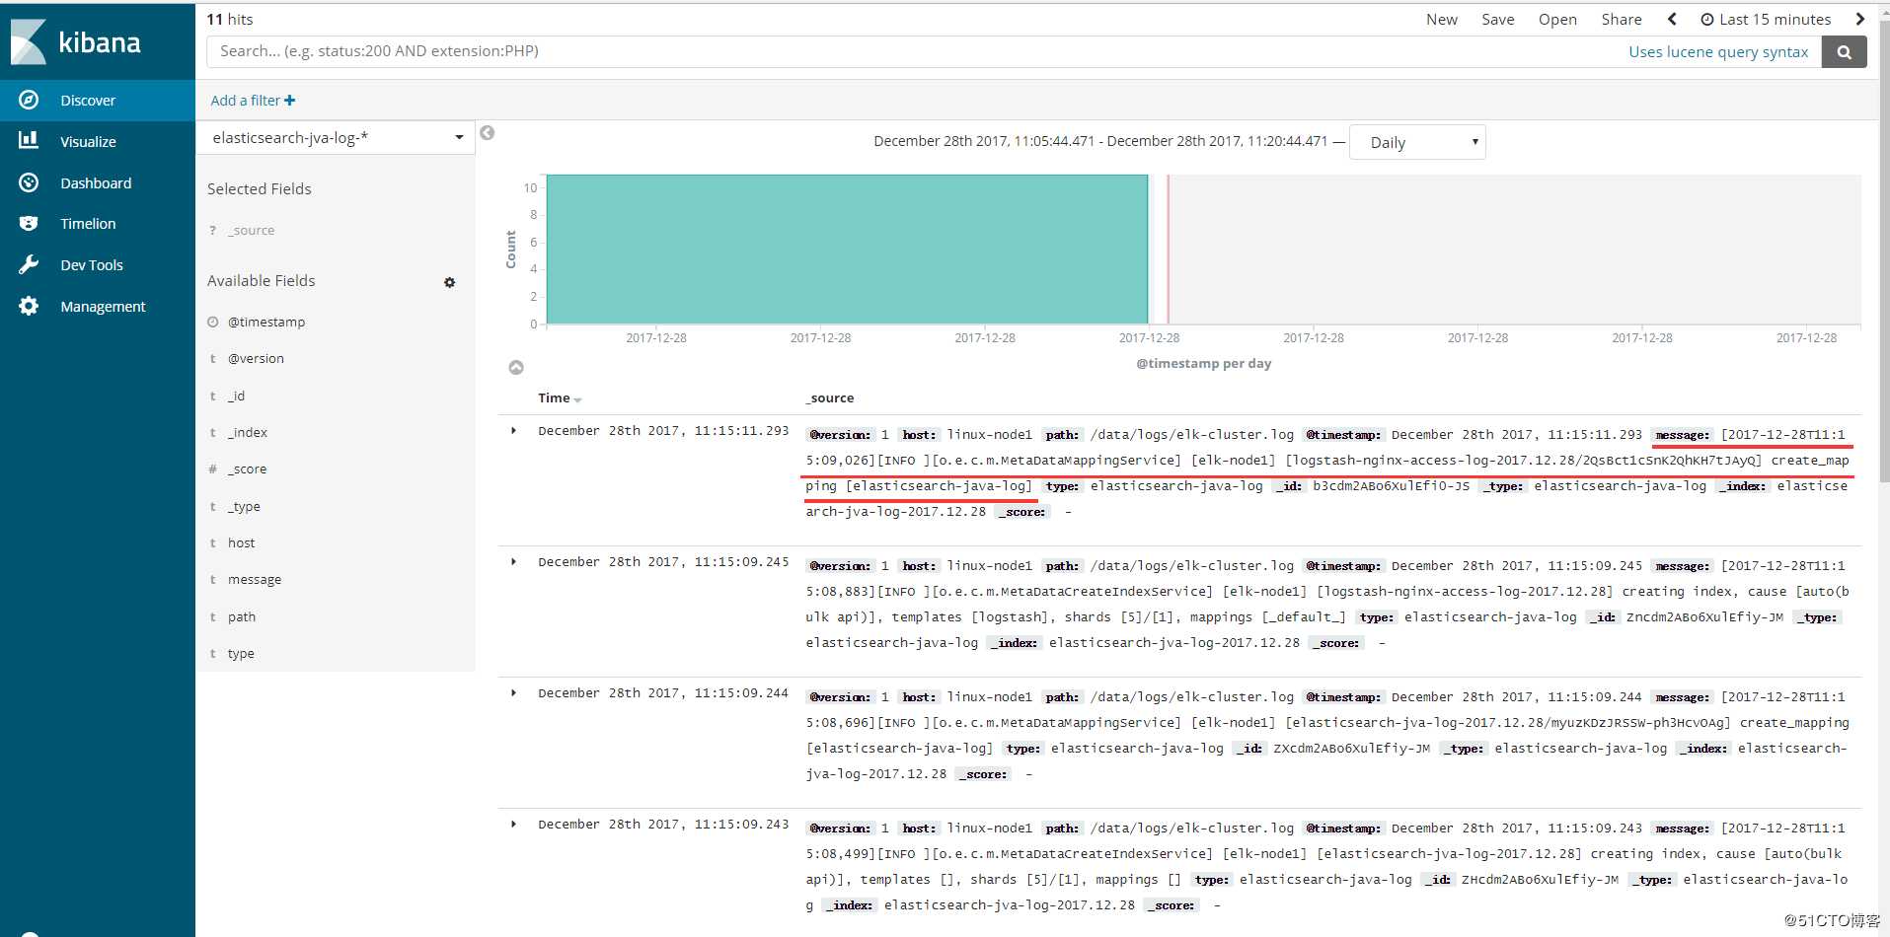Select the Visualize menu item

pyautogui.click(x=98, y=142)
